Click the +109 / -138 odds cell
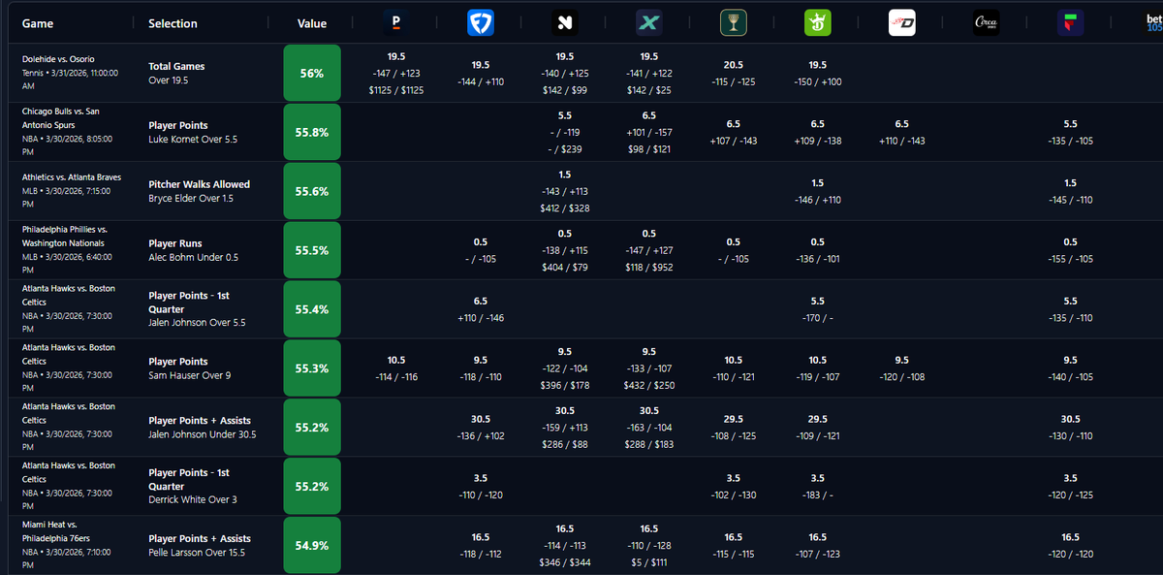 click(818, 141)
